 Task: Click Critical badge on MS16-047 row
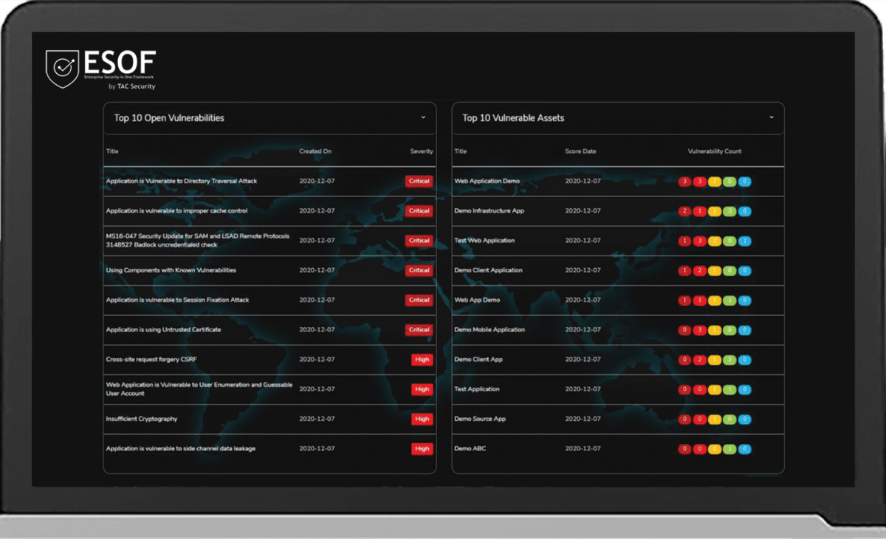[419, 241]
